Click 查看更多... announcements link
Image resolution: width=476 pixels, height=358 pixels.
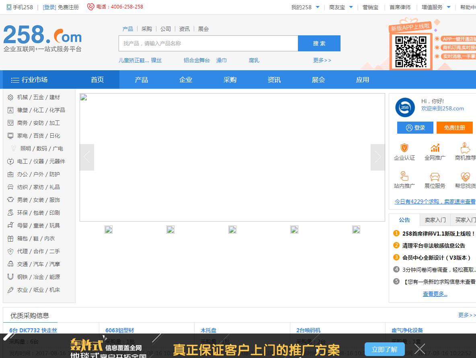point(435,294)
